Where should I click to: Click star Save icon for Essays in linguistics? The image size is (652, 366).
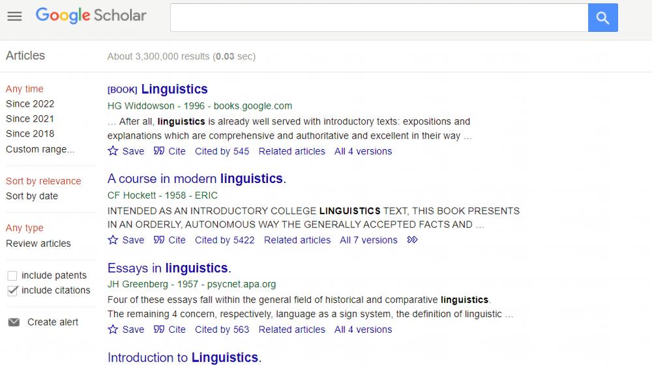tap(113, 329)
